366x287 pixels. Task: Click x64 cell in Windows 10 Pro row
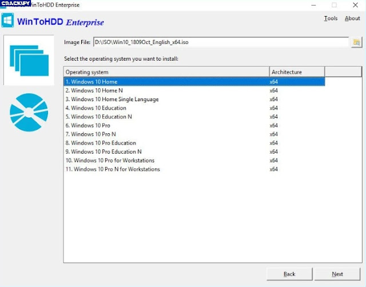click(273, 126)
